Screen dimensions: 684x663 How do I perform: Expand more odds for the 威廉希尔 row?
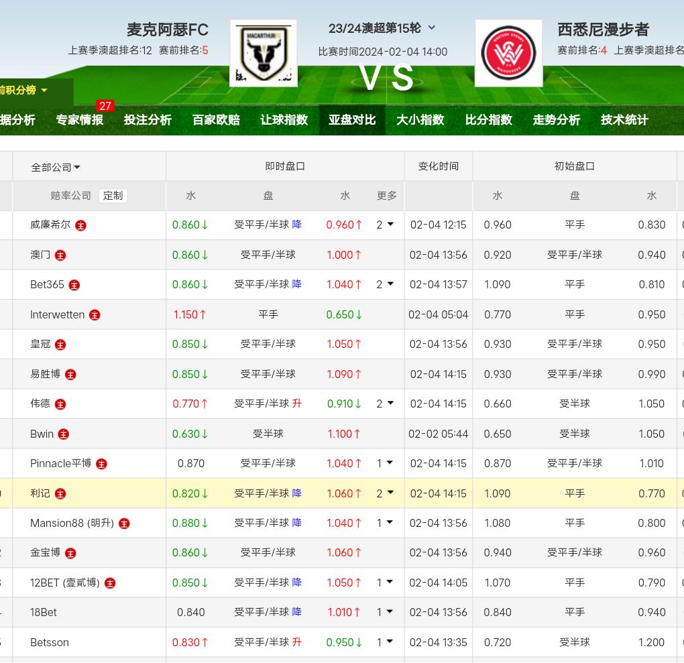pos(384,225)
